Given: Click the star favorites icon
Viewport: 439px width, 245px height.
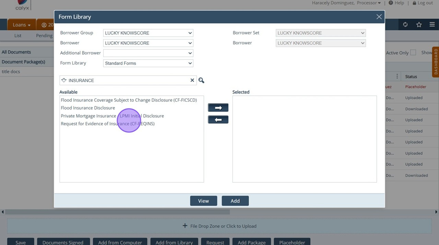Looking at the screenshot, I should tap(419, 24).
